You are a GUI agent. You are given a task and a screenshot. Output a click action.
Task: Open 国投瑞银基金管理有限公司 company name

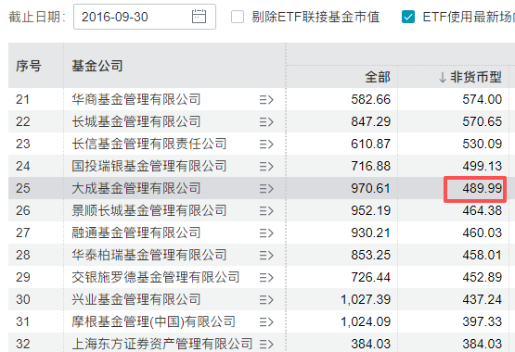(x=149, y=166)
